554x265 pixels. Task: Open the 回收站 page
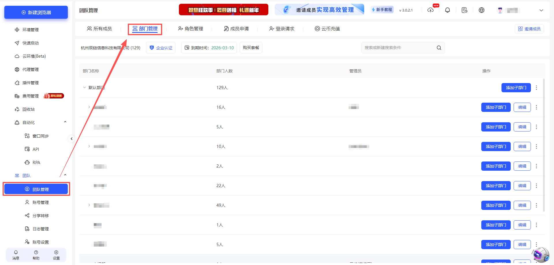[x=28, y=109]
